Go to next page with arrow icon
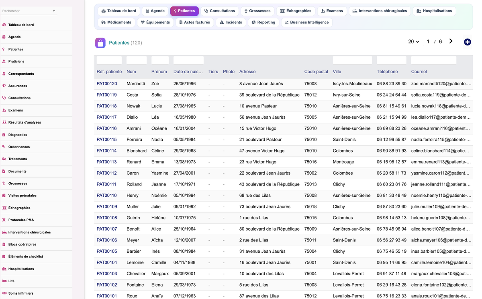Screen dimensions: 482x299 click(451, 41)
